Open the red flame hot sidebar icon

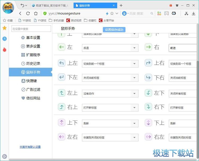(5, 50)
